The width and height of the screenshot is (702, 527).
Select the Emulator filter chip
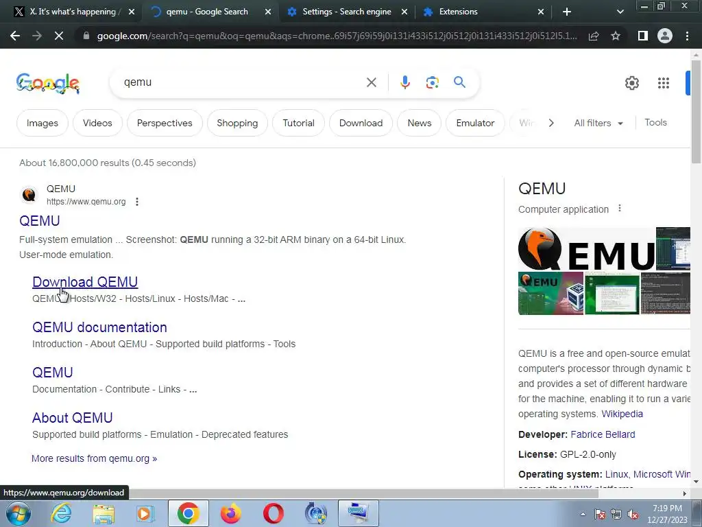(x=475, y=123)
